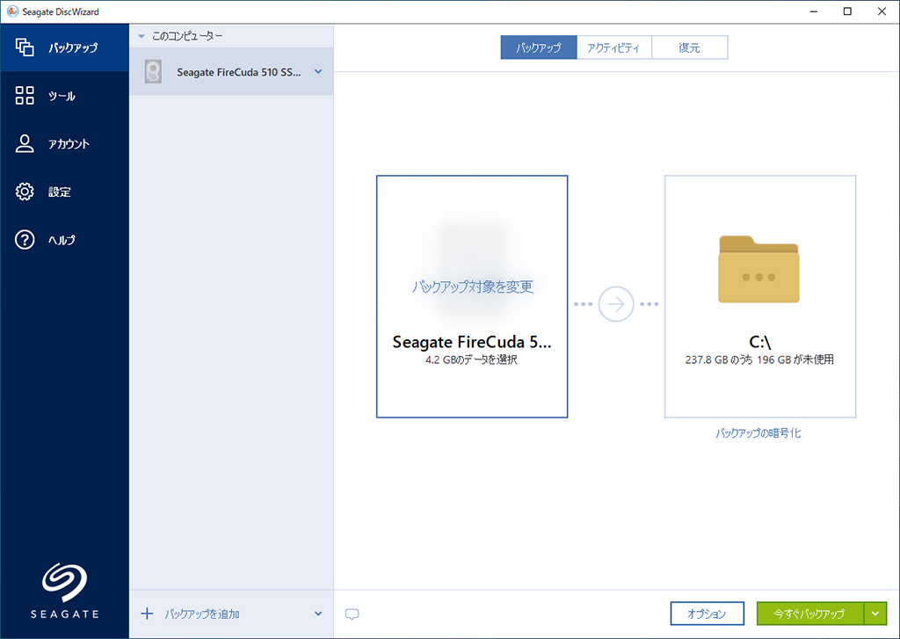The height and width of the screenshot is (639, 900).
Task: Open the バックアップの暗号化 link
Action: coord(758,433)
